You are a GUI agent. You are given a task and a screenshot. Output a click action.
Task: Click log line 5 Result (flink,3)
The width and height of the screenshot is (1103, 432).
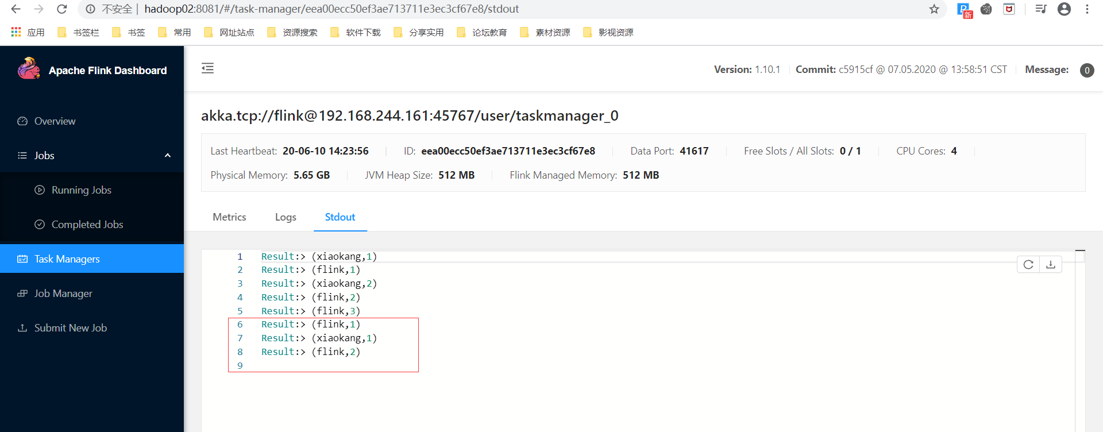click(311, 311)
